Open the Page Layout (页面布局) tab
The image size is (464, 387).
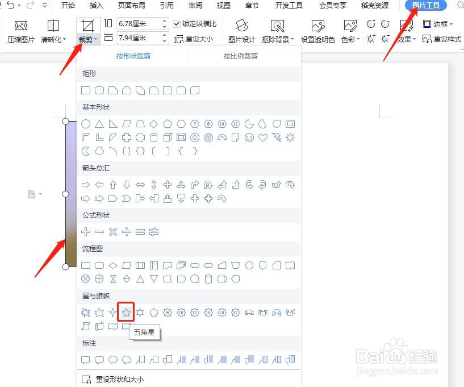[131, 5]
